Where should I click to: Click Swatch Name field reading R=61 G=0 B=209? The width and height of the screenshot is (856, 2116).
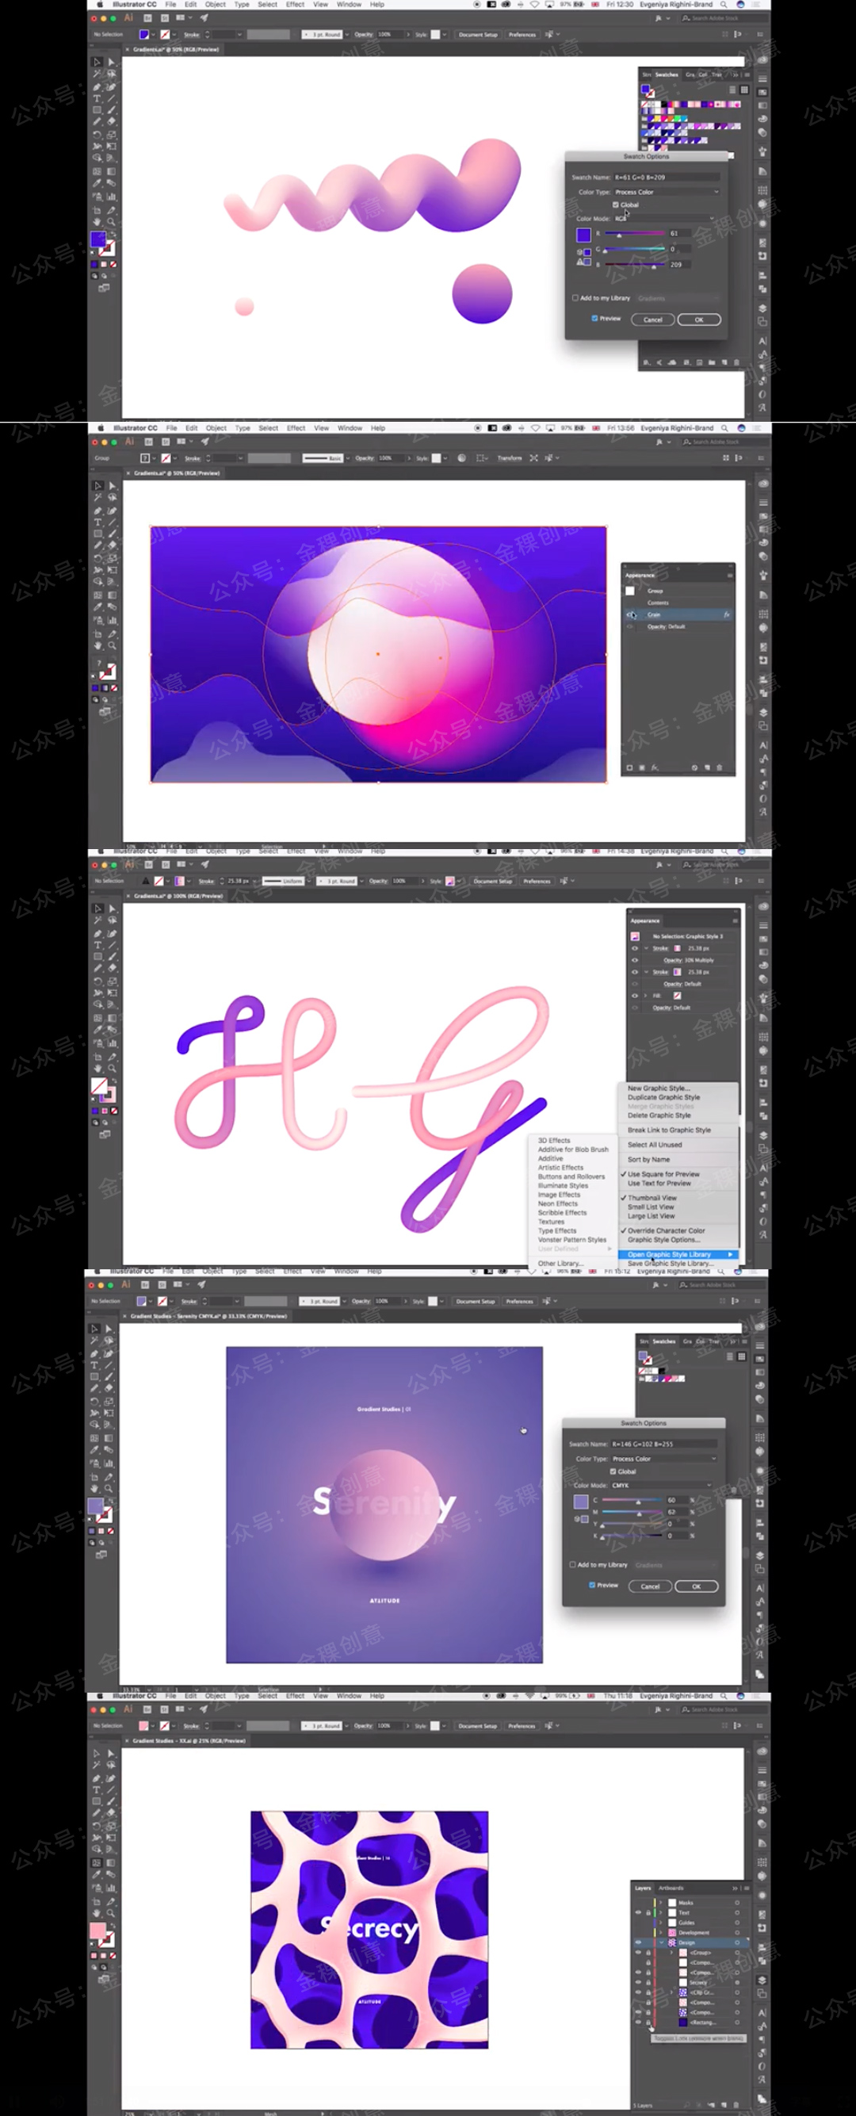coord(667,178)
